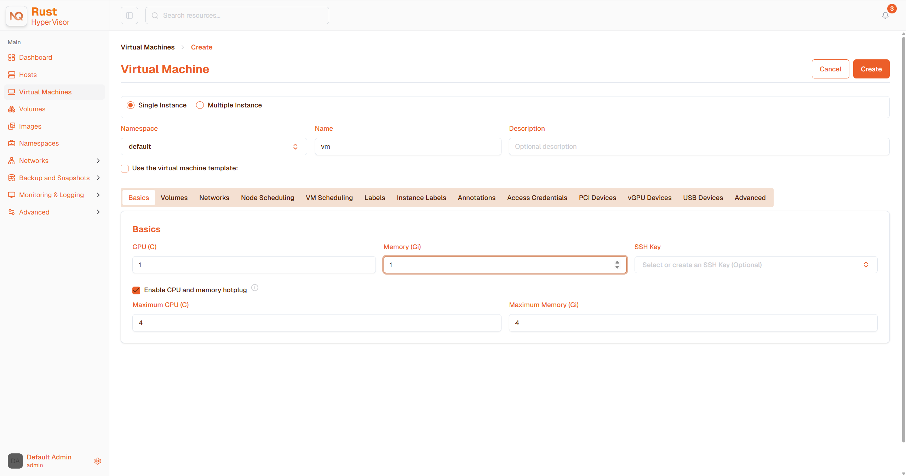Screen dimensions: 906x476
Task: Open the Namespace default dropdown
Action: pos(214,147)
